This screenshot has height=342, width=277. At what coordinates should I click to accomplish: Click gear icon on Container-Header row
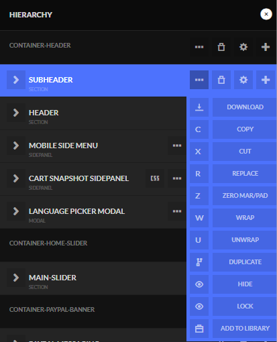(x=243, y=47)
